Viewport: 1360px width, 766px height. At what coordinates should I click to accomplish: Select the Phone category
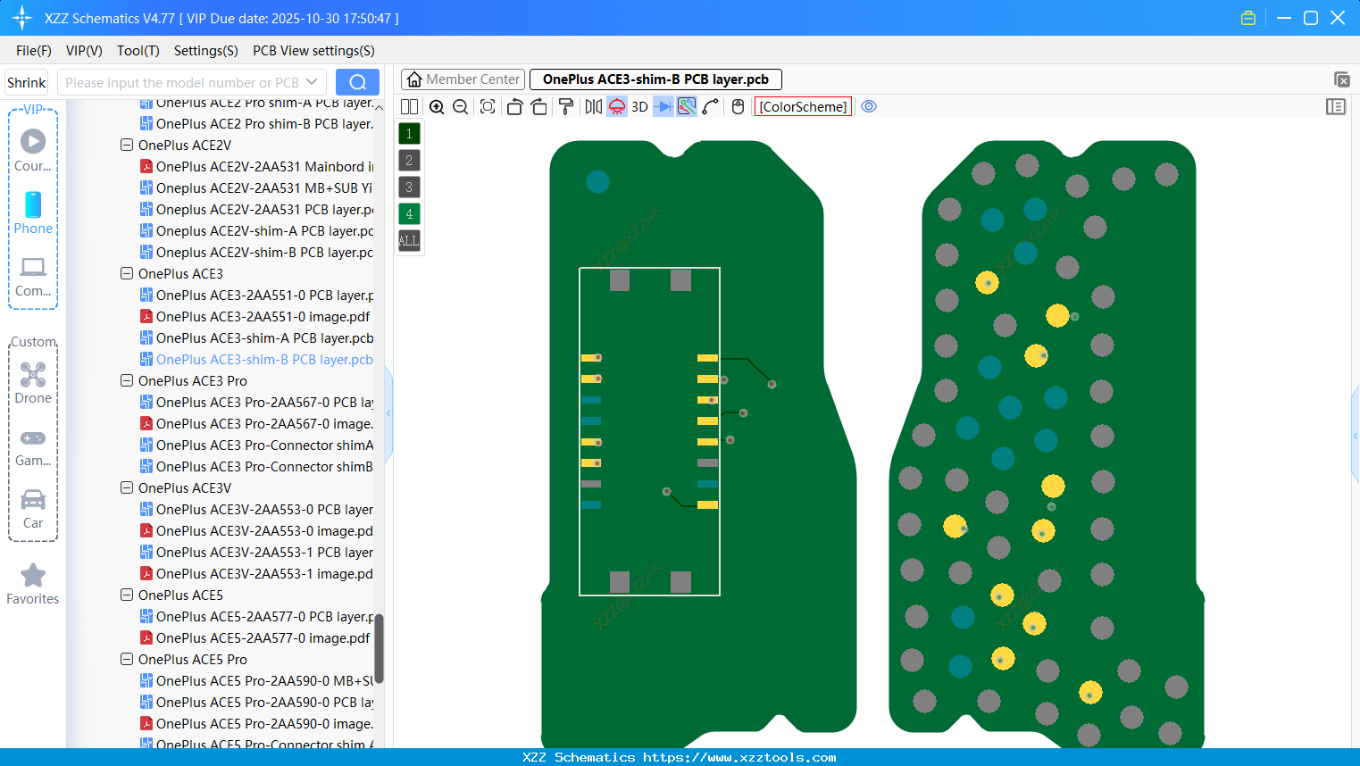[33, 213]
